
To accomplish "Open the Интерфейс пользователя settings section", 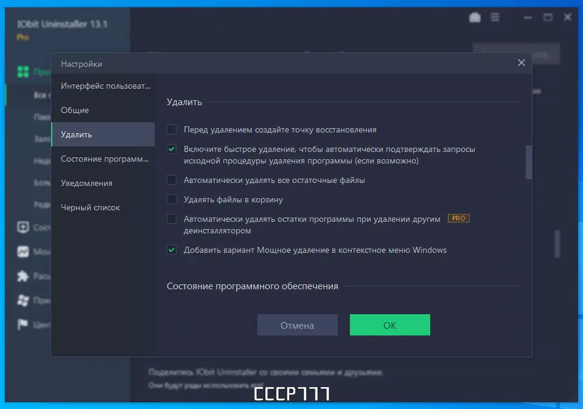I will tap(103, 86).
